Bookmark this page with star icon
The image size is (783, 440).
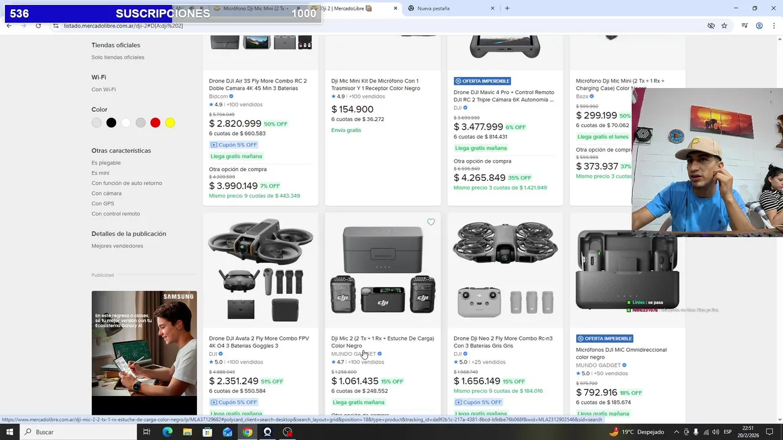click(x=724, y=26)
